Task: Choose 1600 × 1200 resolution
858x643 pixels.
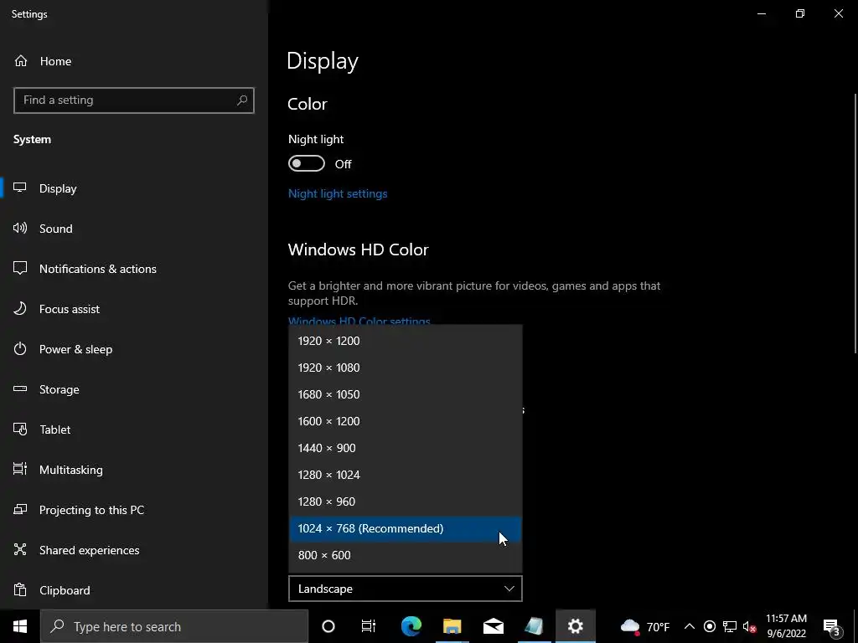Action: click(x=406, y=421)
